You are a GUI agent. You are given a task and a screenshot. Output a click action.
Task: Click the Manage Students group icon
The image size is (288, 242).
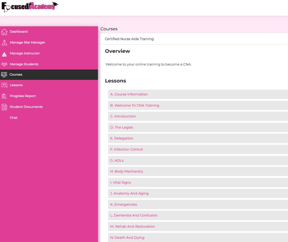pyautogui.click(x=4, y=64)
